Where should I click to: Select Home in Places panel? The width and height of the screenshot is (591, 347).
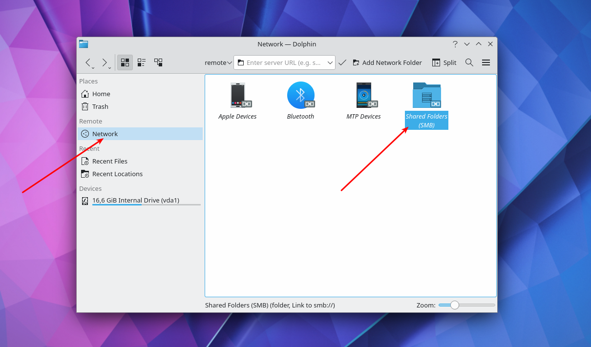pos(101,94)
